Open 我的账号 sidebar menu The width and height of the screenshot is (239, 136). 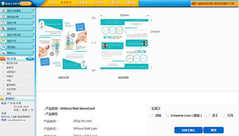[x=17, y=29]
